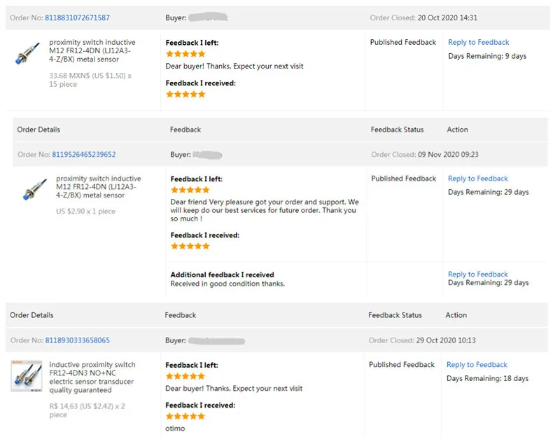Click blurred buyer name of 29 Oct order
Screen dimensions: 560x444
click(x=216, y=341)
